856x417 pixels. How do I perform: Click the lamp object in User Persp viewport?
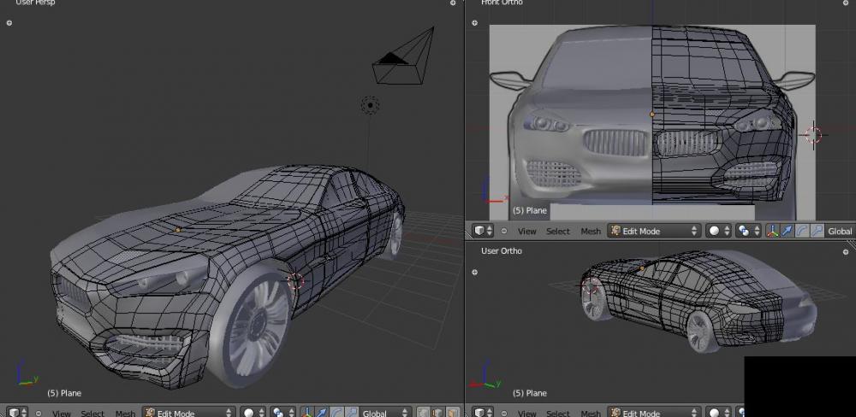click(370, 105)
